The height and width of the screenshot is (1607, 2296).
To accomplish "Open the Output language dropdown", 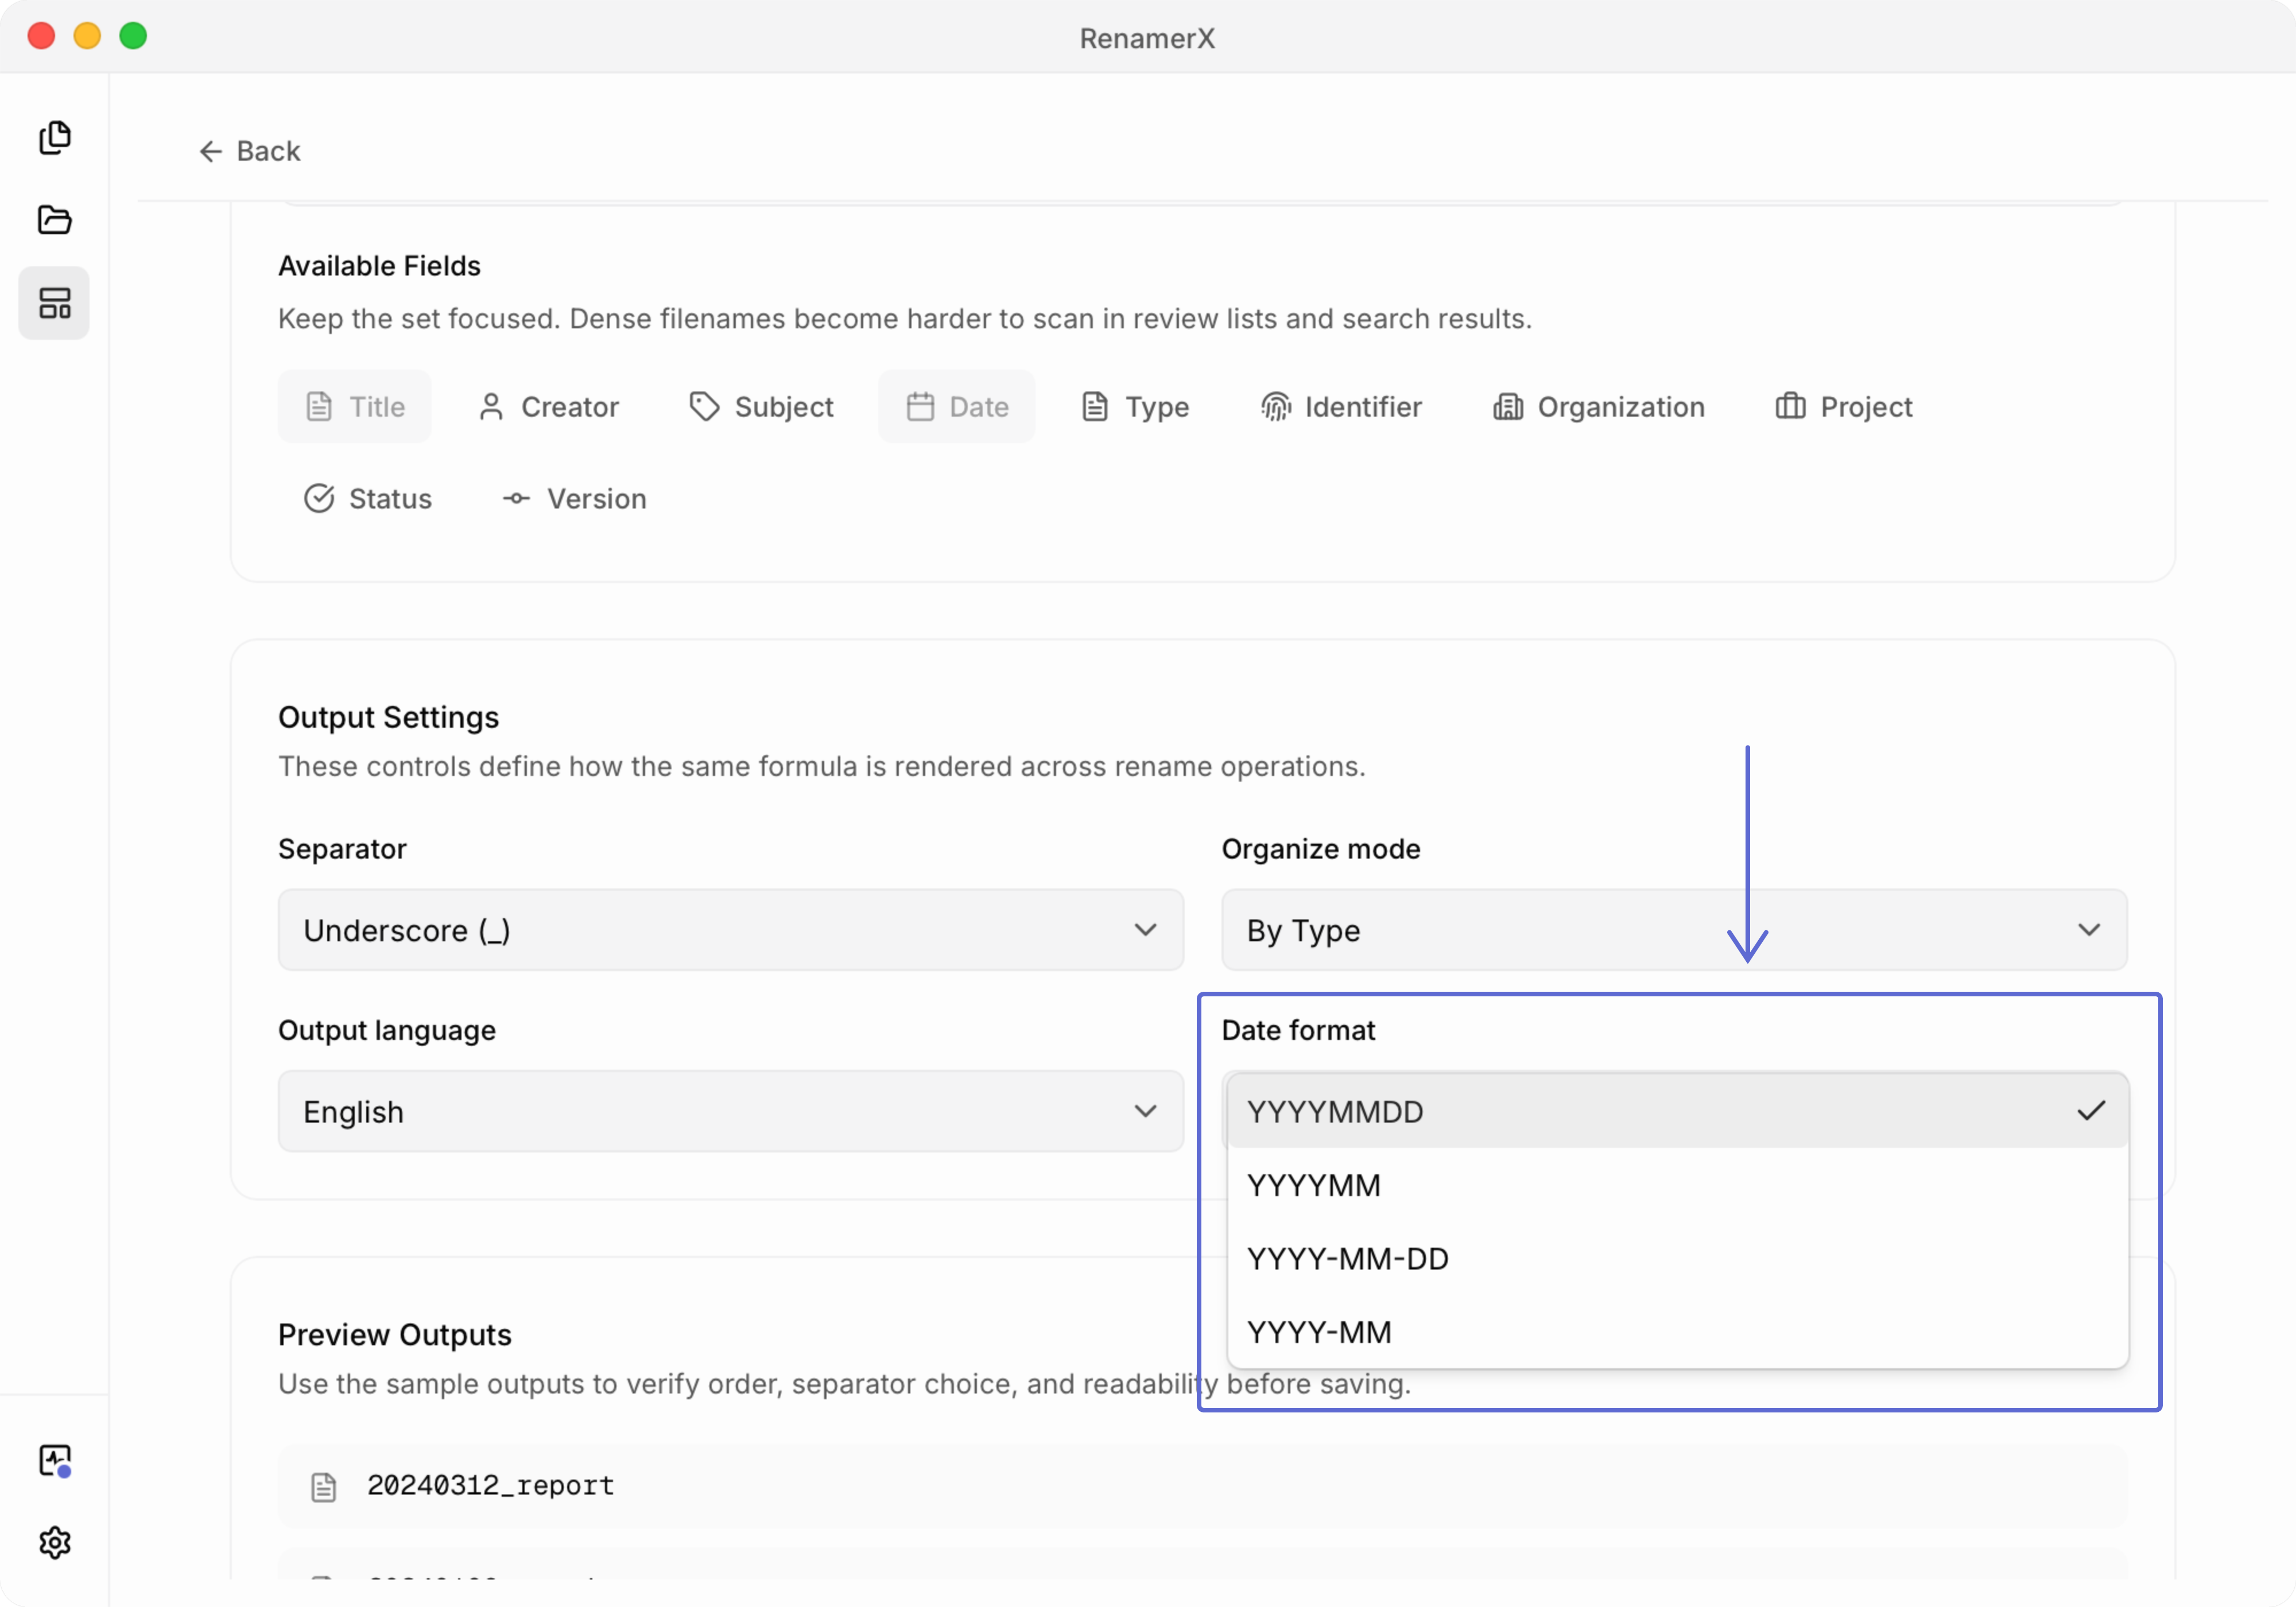I will click(731, 1111).
